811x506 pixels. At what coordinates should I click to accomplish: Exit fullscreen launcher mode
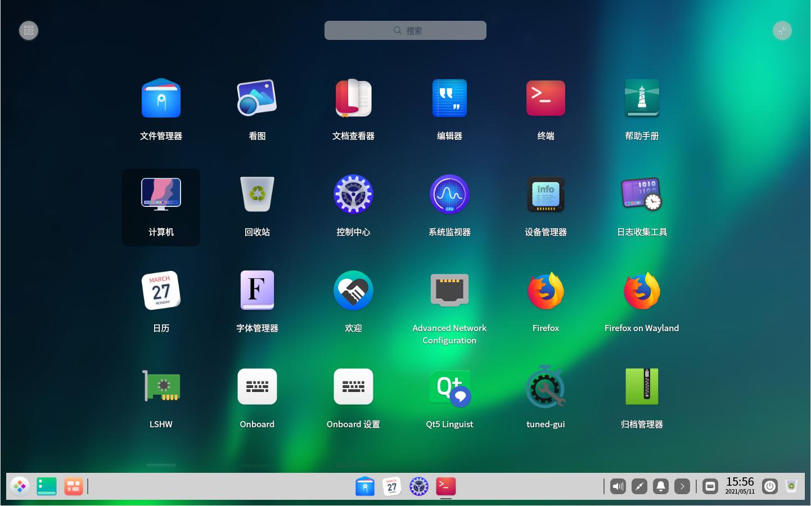coord(782,30)
